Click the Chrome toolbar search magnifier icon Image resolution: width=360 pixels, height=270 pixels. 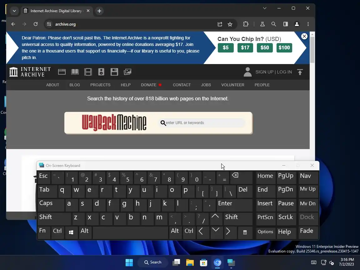(x=273, y=24)
